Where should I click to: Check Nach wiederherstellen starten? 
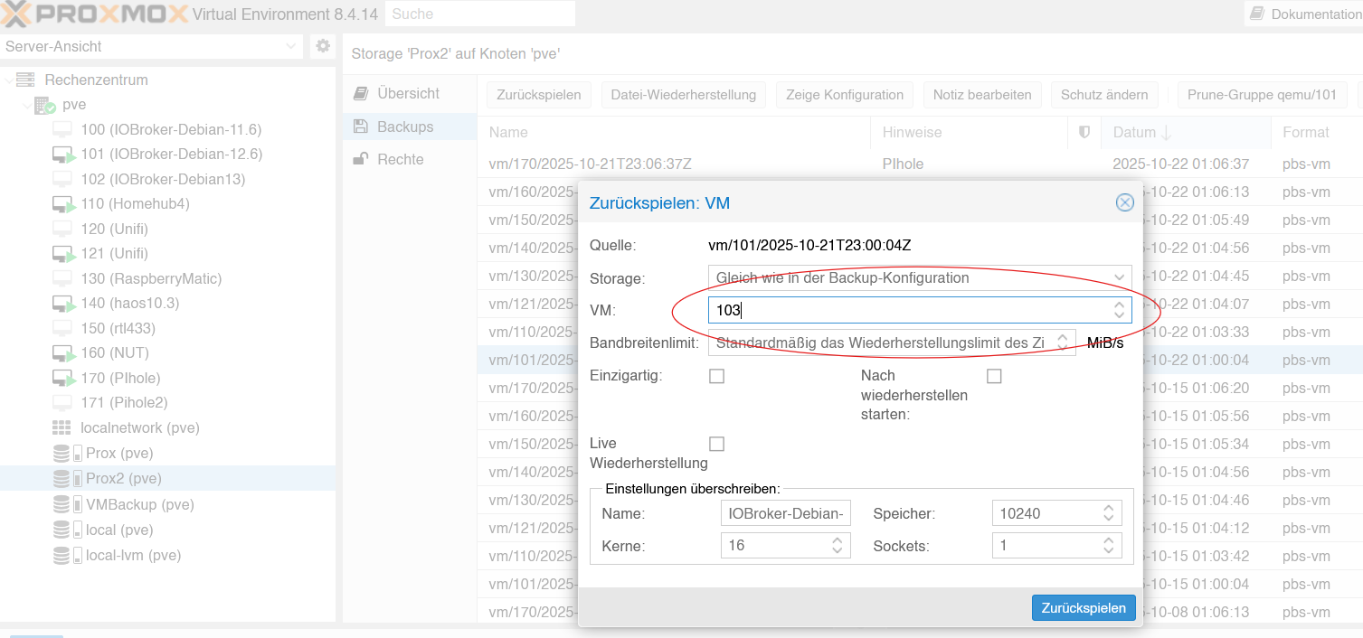[994, 376]
